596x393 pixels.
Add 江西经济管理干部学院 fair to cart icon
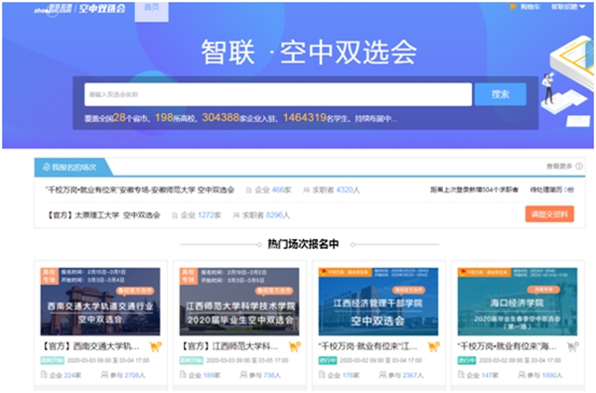tap(434, 346)
